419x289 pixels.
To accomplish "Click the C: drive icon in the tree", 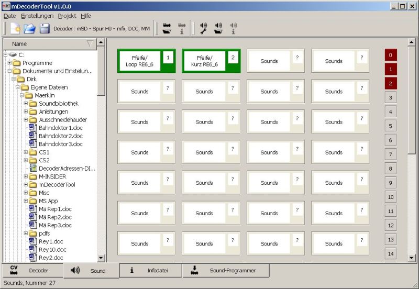I will tap(12, 55).
